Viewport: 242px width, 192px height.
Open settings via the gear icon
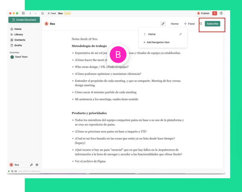37,165
